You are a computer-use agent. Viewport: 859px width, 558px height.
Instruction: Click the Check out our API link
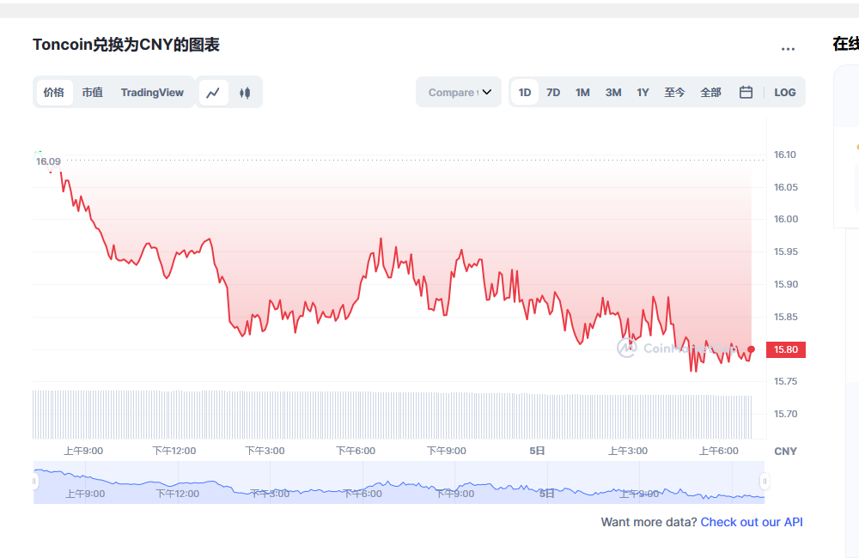[x=752, y=522]
